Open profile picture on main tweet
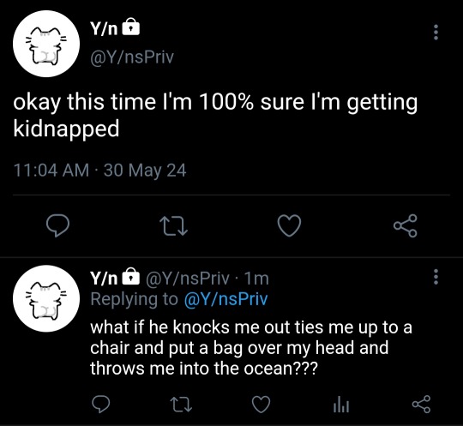The height and width of the screenshot is (426, 463). (46, 44)
